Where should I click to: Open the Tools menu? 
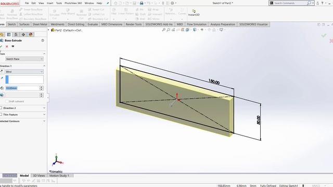pyautogui.click(x=59, y=3)
